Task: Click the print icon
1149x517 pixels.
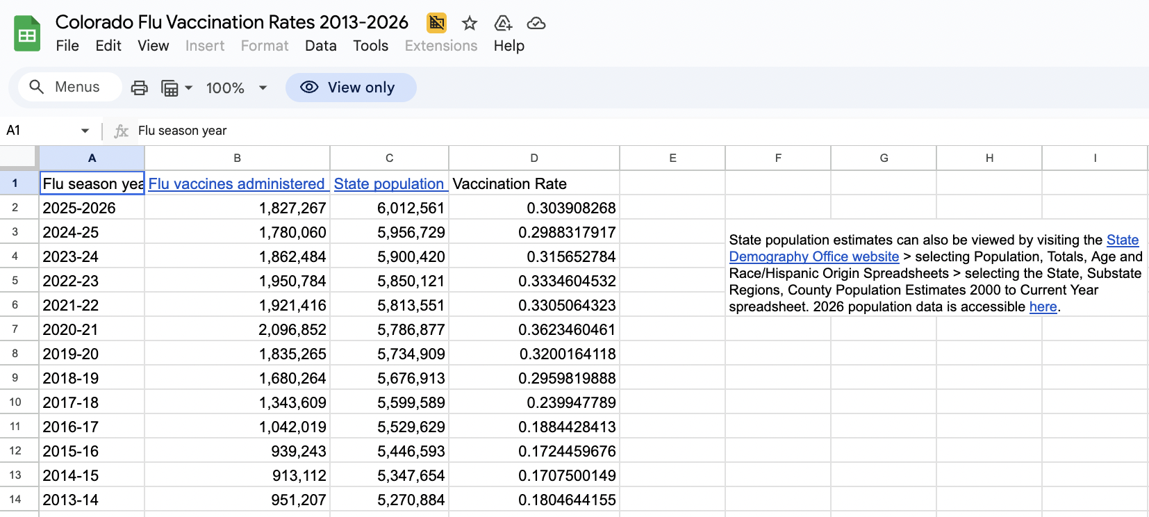Action: pos(140,88)
